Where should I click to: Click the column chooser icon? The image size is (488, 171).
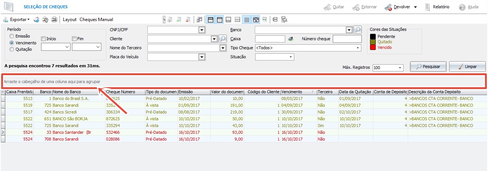[200, 19]
